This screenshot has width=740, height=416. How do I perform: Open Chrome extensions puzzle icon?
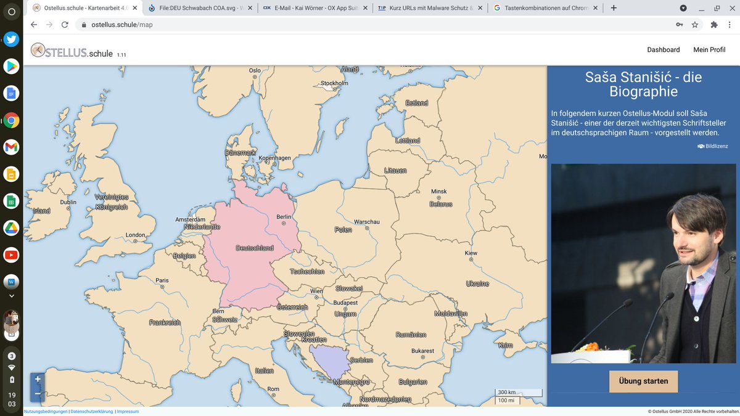point(714,25)
